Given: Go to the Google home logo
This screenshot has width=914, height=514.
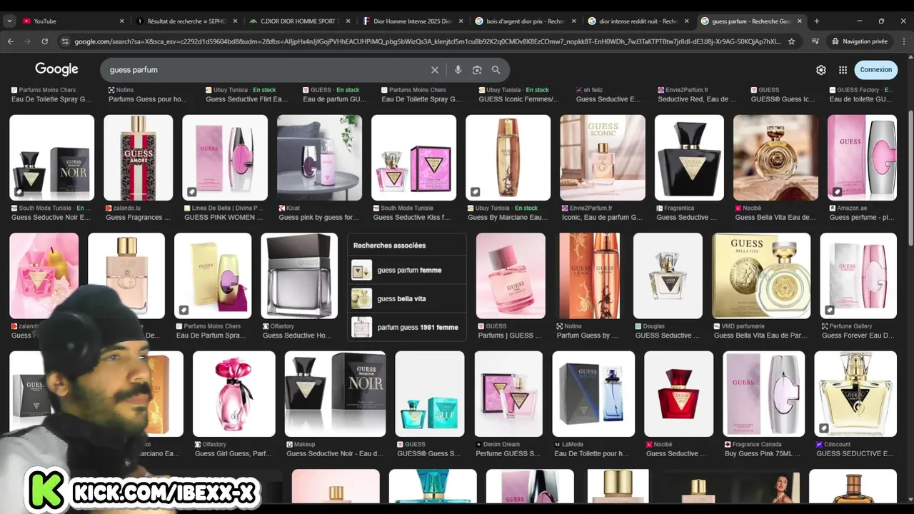Looking at the screenshot, I should (56, 69).
